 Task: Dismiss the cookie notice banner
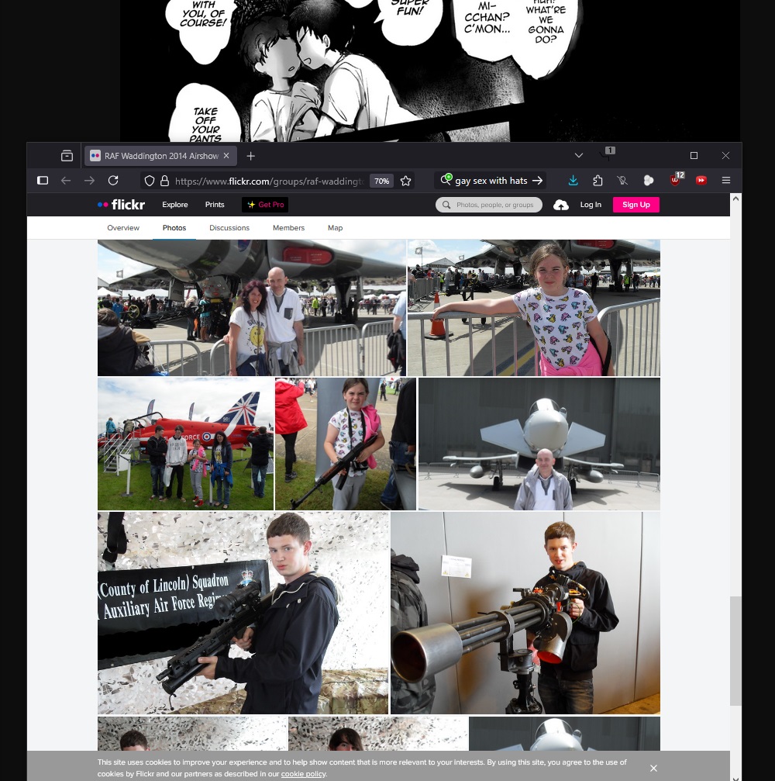tap(653, 768)
